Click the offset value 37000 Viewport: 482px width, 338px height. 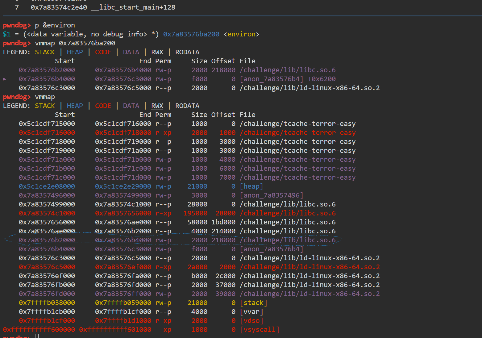click(226, 285)
